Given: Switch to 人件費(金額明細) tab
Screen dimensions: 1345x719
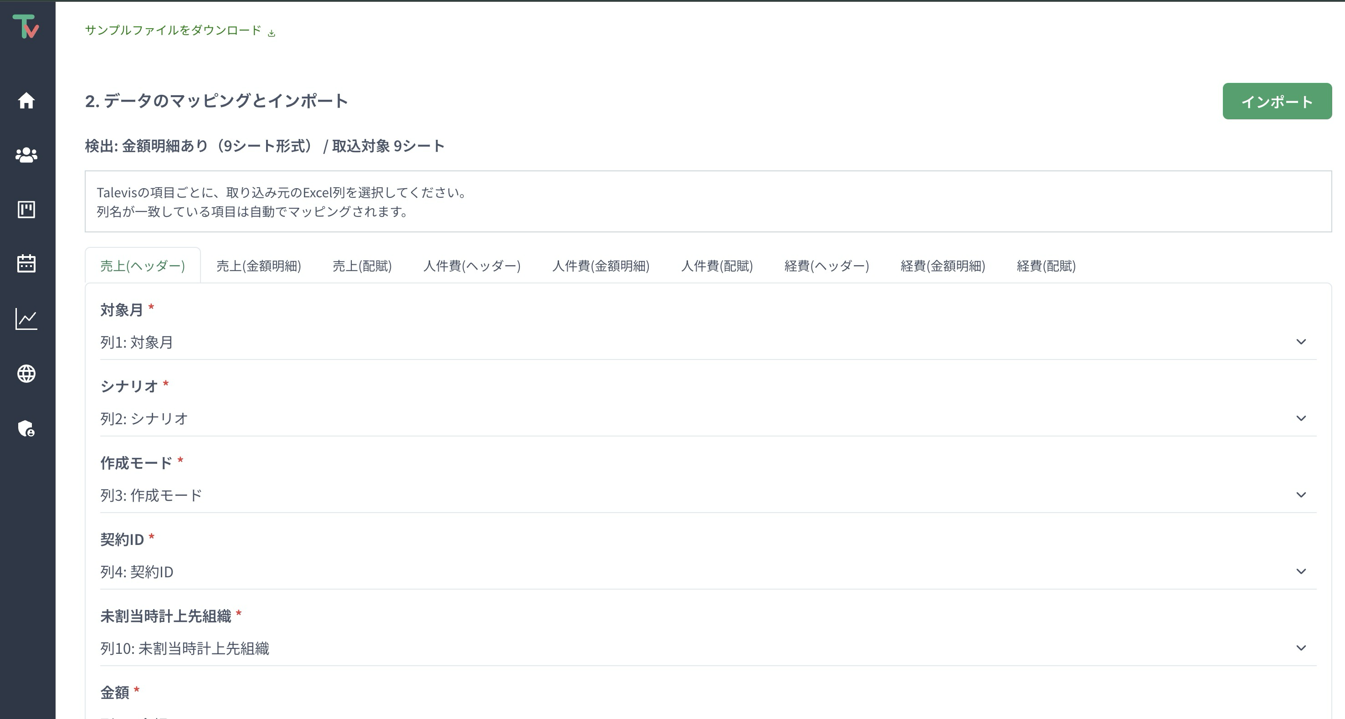Looking at the screenshot, I should (x=601, y=266).
